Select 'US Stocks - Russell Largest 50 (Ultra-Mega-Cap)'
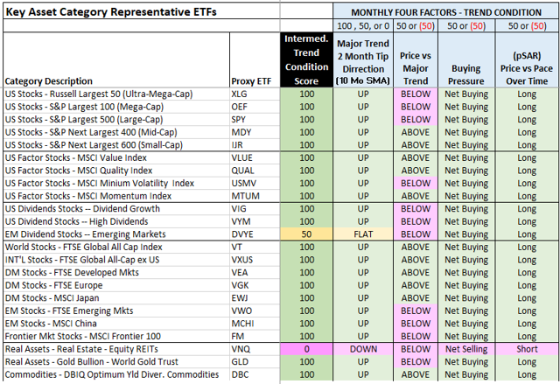560x384 pixels. tap(99, 94)
